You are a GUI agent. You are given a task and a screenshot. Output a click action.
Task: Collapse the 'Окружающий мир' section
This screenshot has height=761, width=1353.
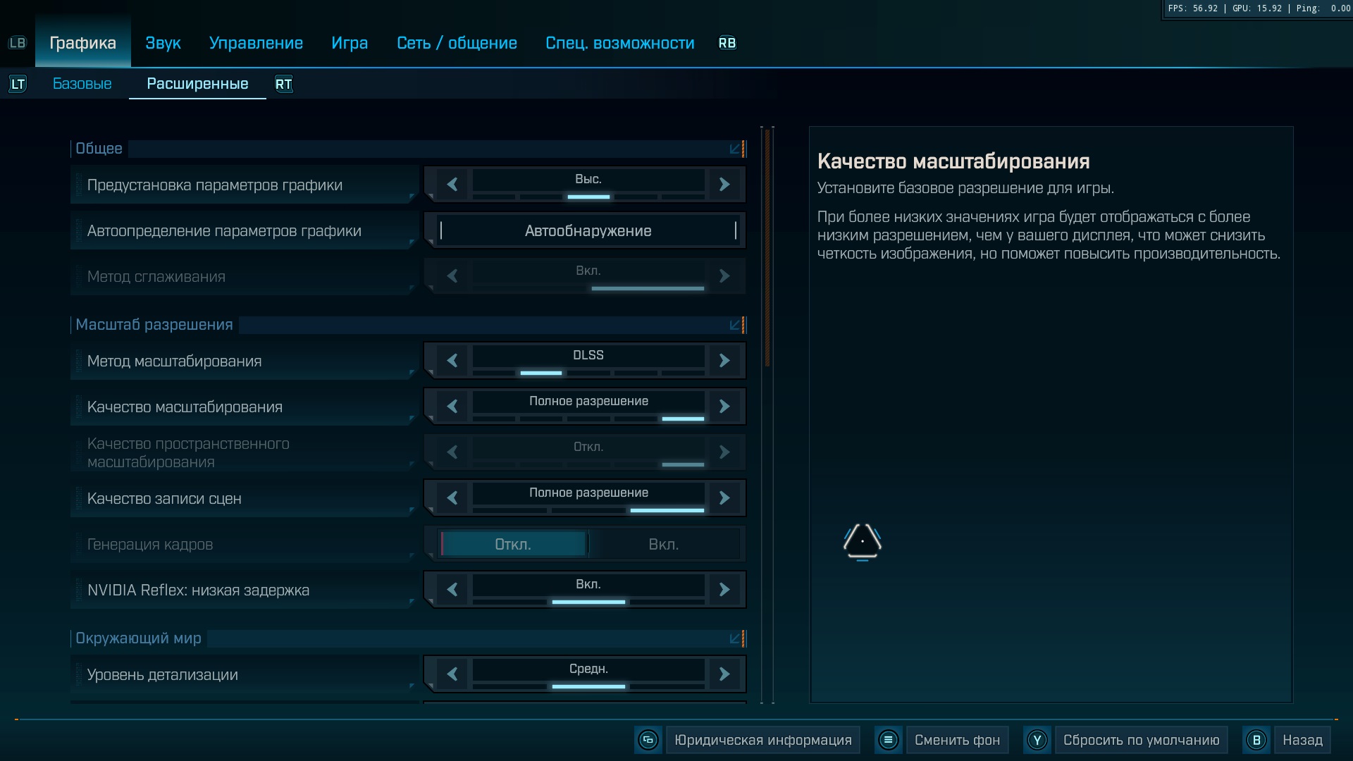[x=735, y=638]
